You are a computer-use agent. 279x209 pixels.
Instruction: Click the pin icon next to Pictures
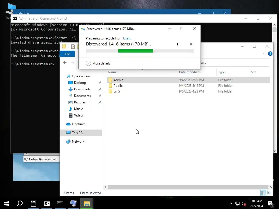(100, 102)
